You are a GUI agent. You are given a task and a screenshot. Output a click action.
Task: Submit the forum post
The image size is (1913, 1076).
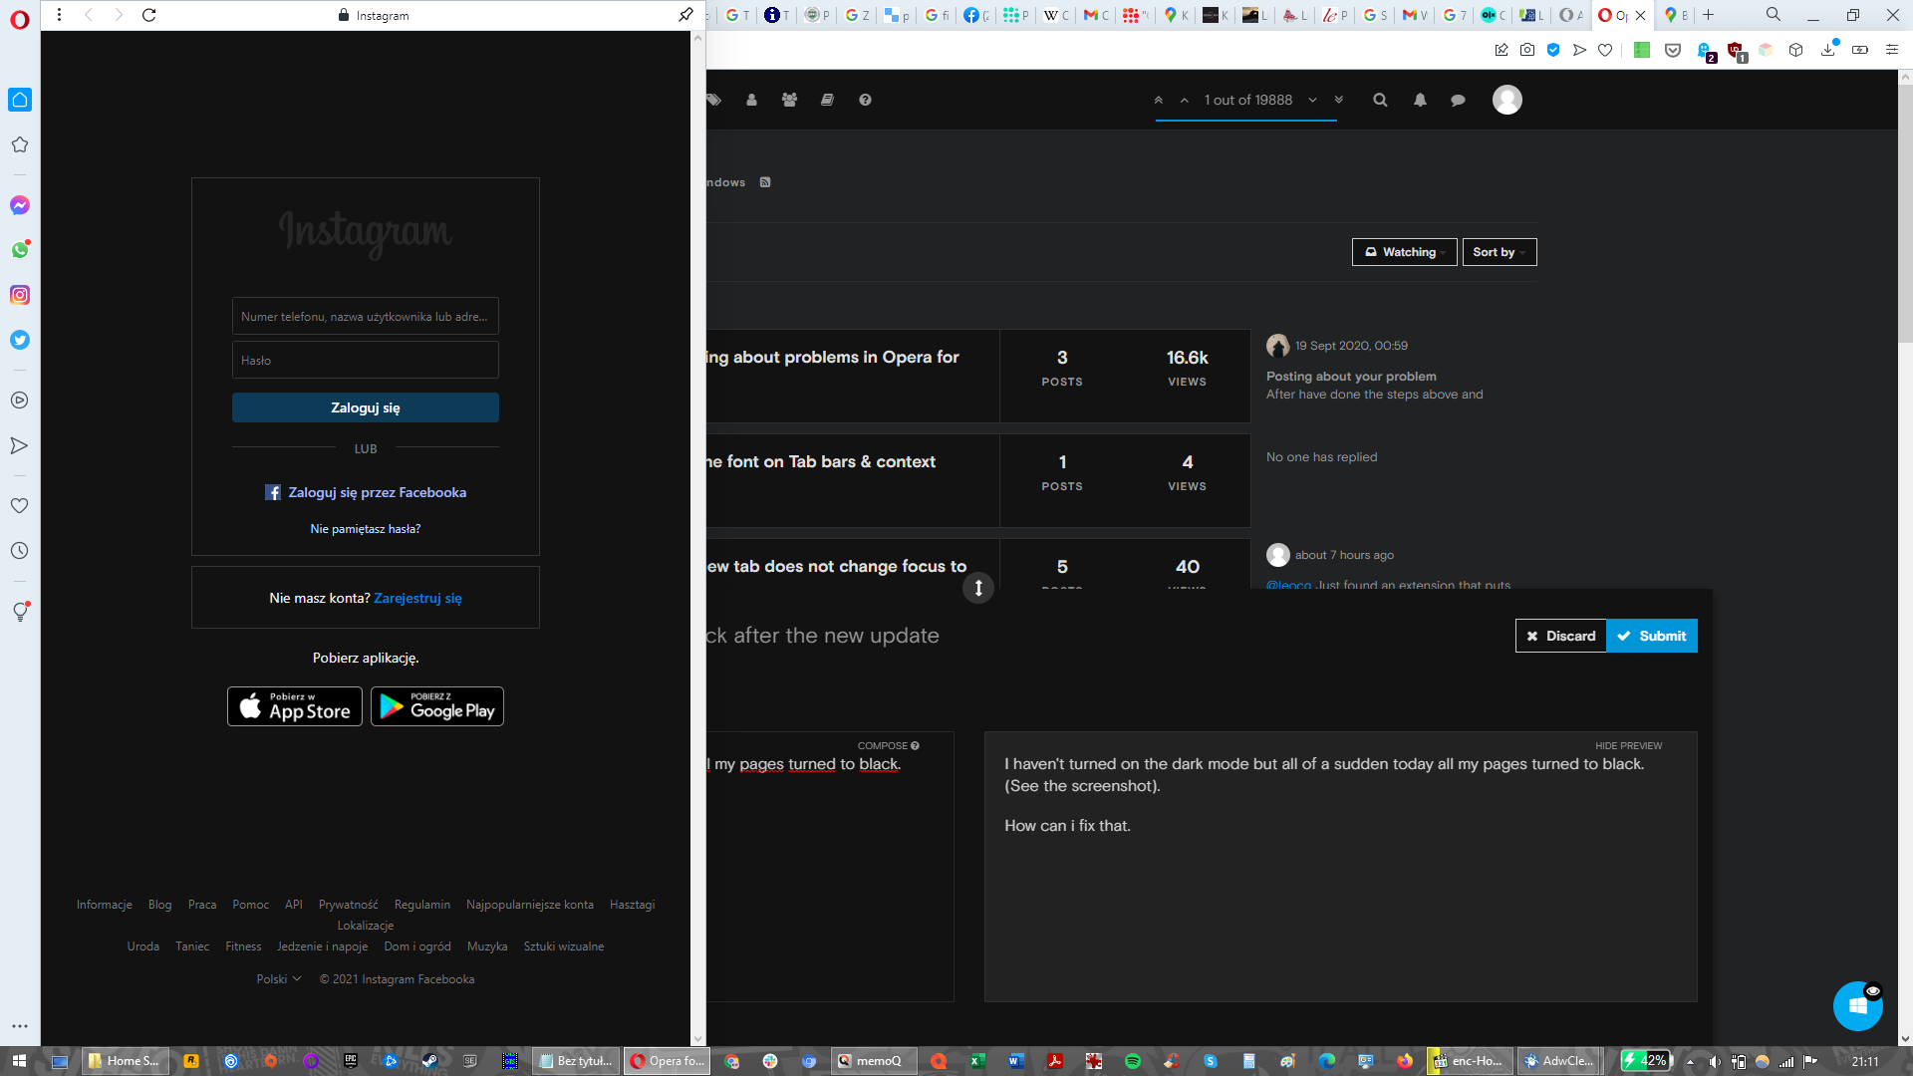[1652, 636]
